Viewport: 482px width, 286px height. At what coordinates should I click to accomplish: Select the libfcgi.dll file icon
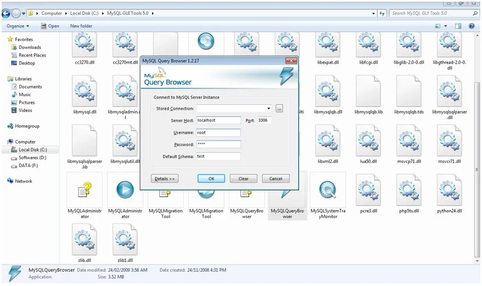pos(368,46)
